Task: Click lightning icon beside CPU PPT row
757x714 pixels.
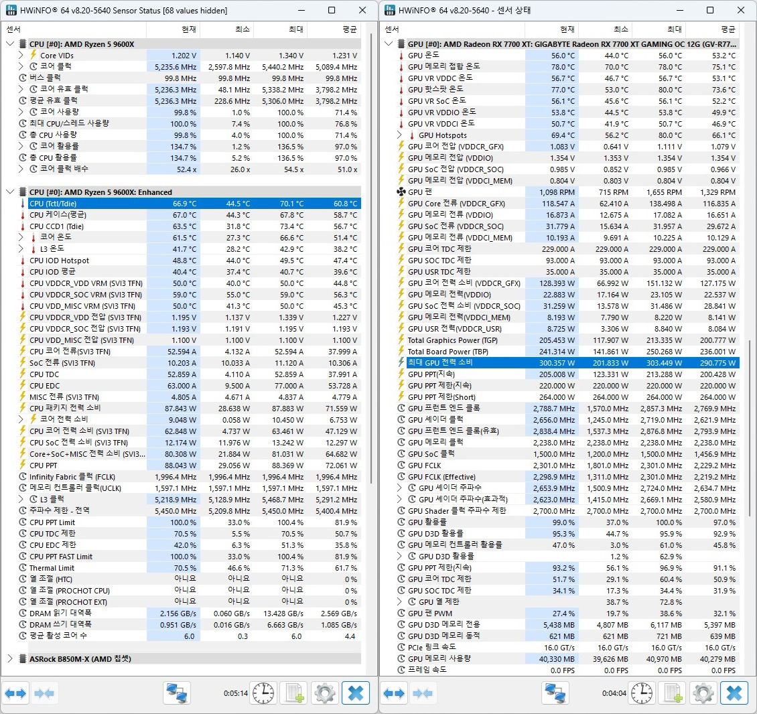Action: coord(23,465)
